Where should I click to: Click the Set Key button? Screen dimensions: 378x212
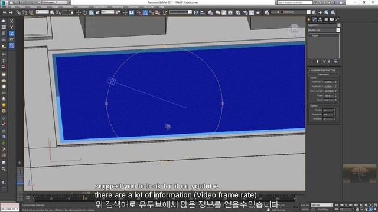pyautogui.click(x=305, y=210)
